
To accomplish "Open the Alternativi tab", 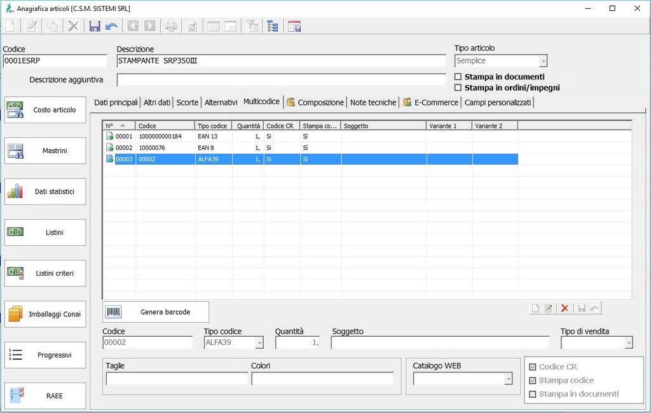I will (221, 102).
